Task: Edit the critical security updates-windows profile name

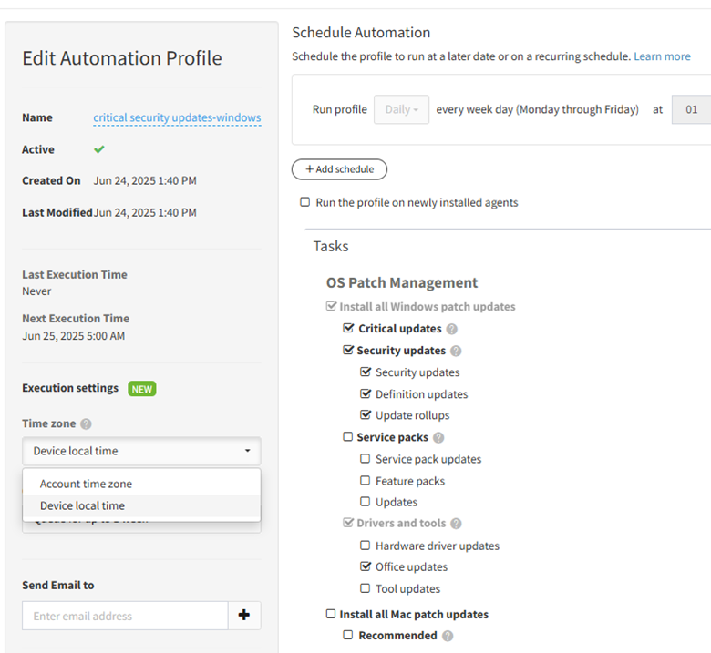Action: [x=177, y=117]
